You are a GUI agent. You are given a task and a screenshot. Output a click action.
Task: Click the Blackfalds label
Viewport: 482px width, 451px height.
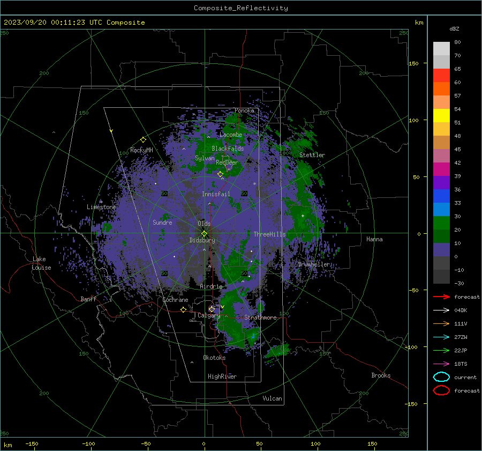(228, 149)
